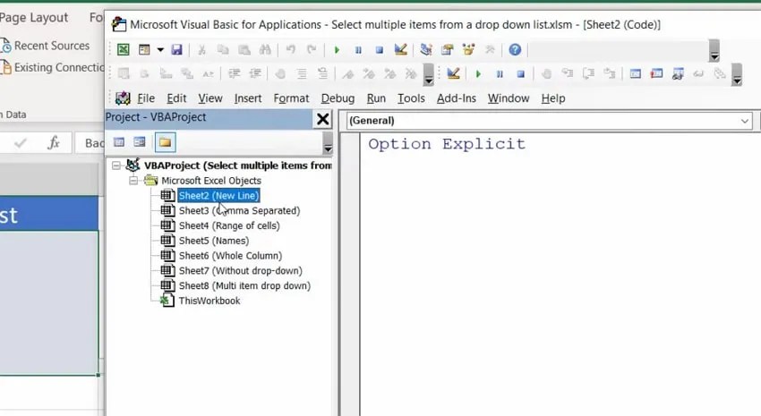The image size is (761, 416).
Task: Open the Locals Window icon
Action: pos(636,73)
